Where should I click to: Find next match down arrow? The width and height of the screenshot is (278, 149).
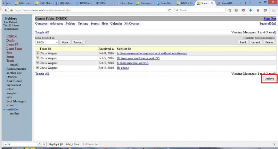pos(44,144)
